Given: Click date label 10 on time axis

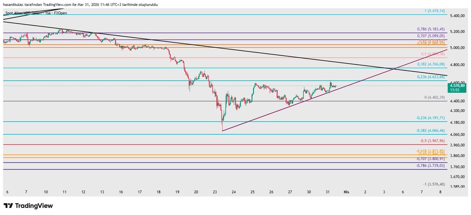Looking at the screenshot, I should (46, 192).
